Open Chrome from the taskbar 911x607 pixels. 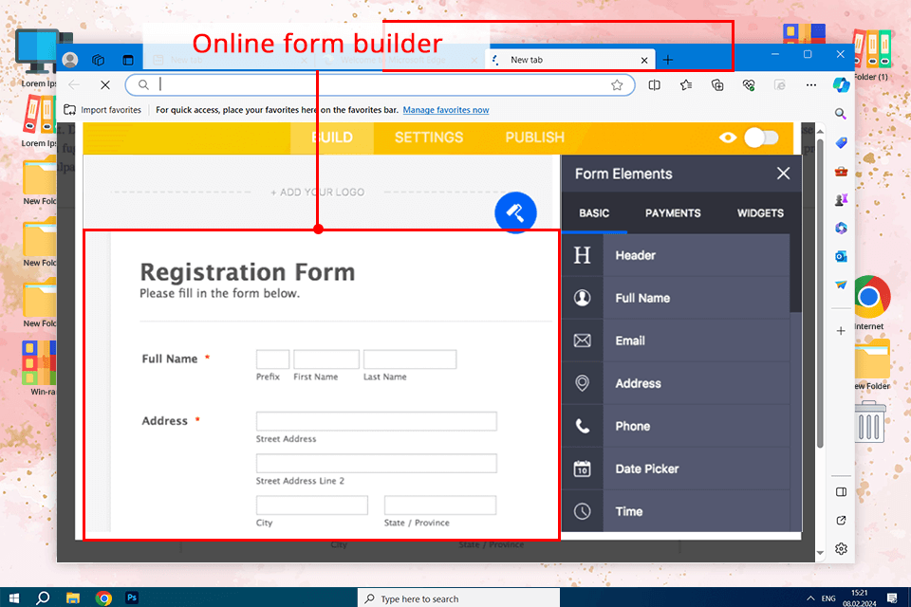[x=103, y=598]
